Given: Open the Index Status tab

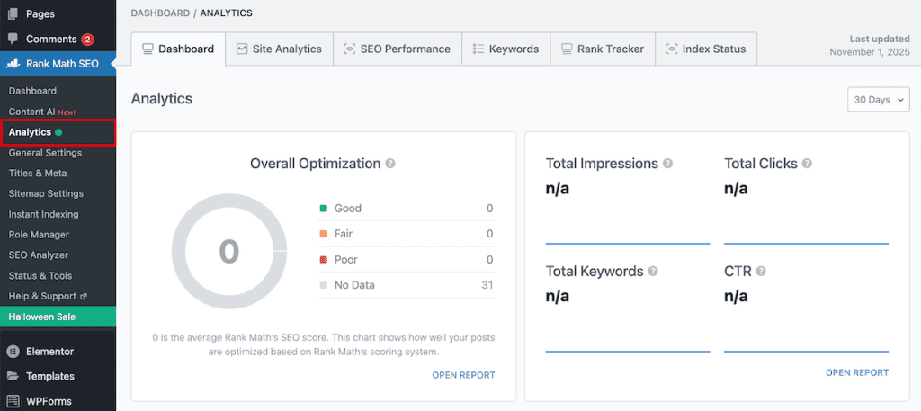Looking at the screenshot, I should (706, 49).
